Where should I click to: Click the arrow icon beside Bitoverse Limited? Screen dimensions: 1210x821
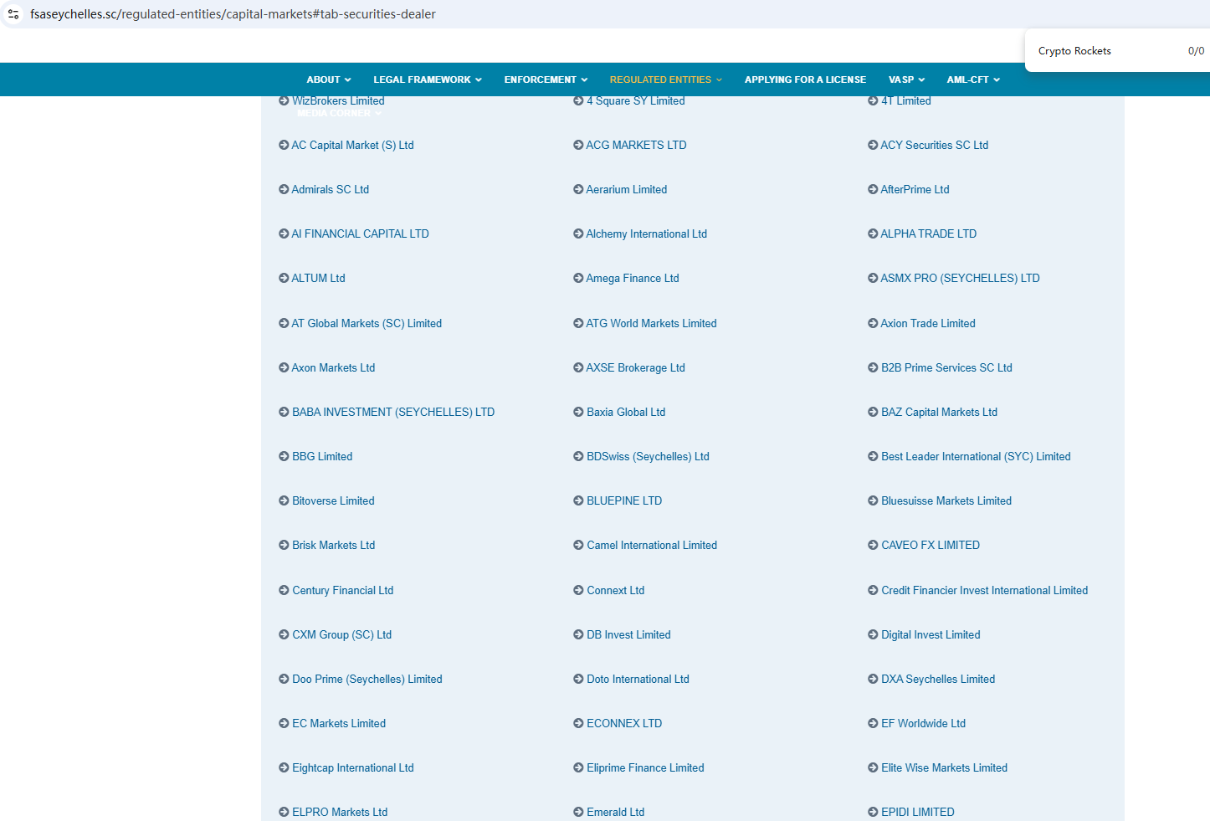click(x=284, y=500)
